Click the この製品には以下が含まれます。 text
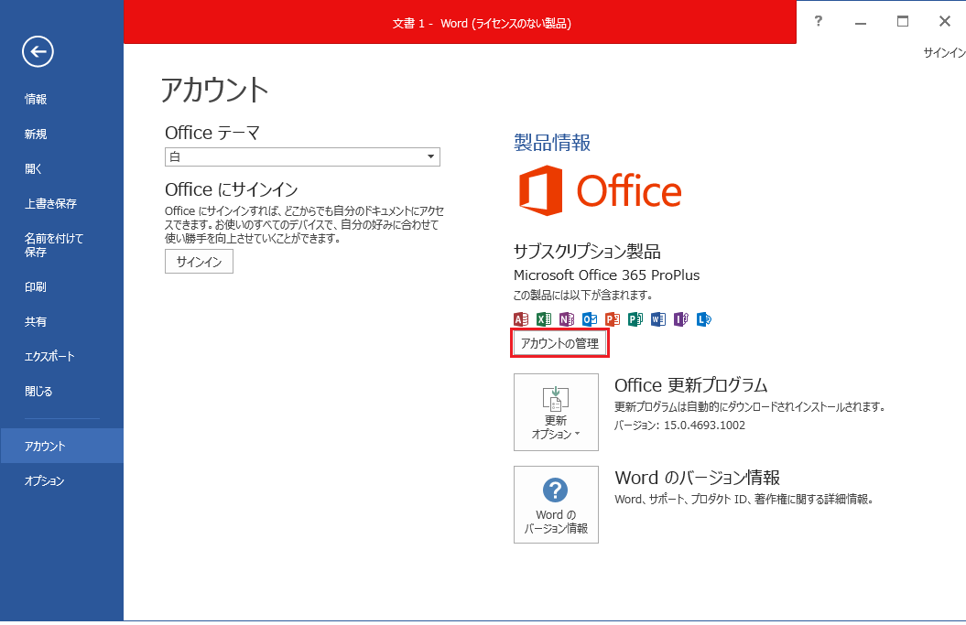This screenshot has width=966, height=625. click(582, 296)
